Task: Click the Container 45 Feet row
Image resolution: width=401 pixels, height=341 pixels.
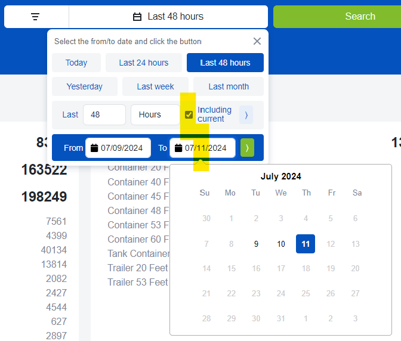Action: pos(138,196)
